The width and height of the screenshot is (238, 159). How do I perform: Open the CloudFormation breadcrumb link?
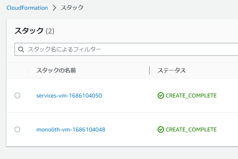click(27, 8)
